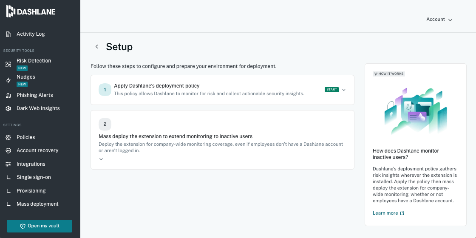Click the Nudges lightning bolt icon
Viewport: 476px width, 238px height.
pyautogui.click(x=8, y=80)
